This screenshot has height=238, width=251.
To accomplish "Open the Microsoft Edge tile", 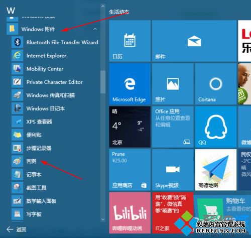I will click(130, 84).
